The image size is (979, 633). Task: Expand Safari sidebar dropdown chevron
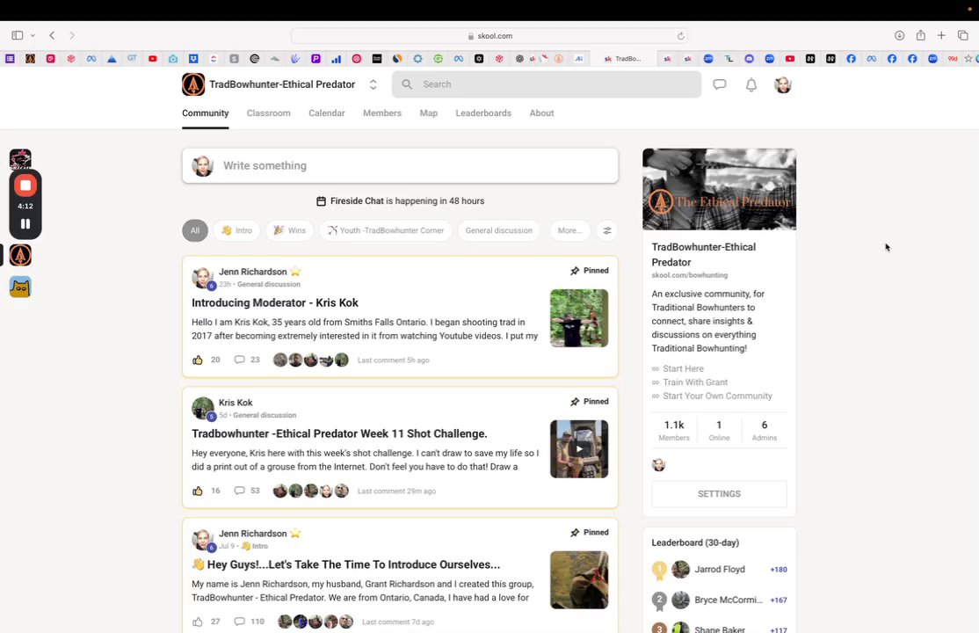click(33, 36)
